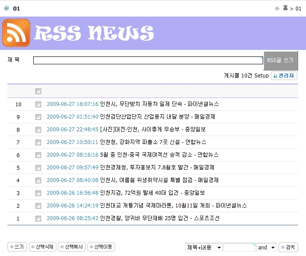Open the 제목+내용 search field dropdown

[x=204, y=247]
